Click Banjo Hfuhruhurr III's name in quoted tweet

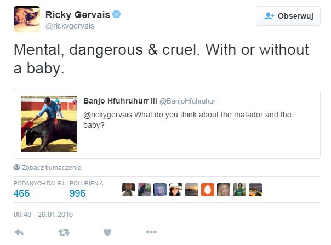click(121, 101)
